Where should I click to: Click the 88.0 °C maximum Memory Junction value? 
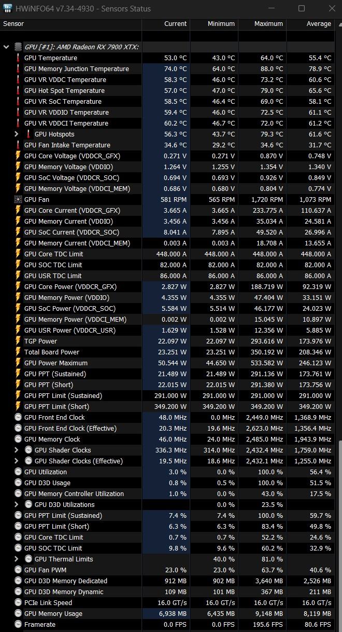click(272, 68)
